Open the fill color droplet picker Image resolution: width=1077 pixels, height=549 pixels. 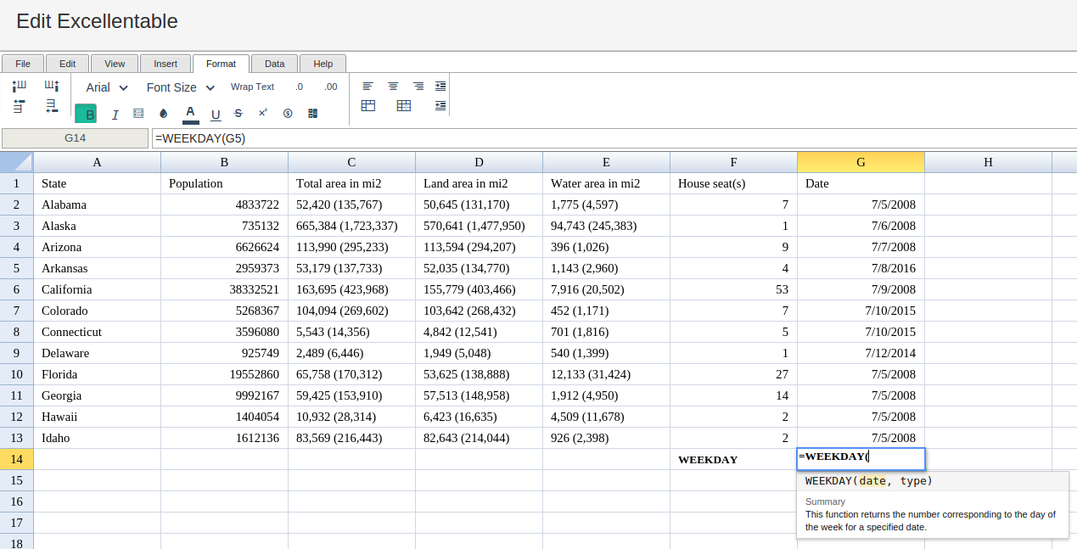point(164,114)
